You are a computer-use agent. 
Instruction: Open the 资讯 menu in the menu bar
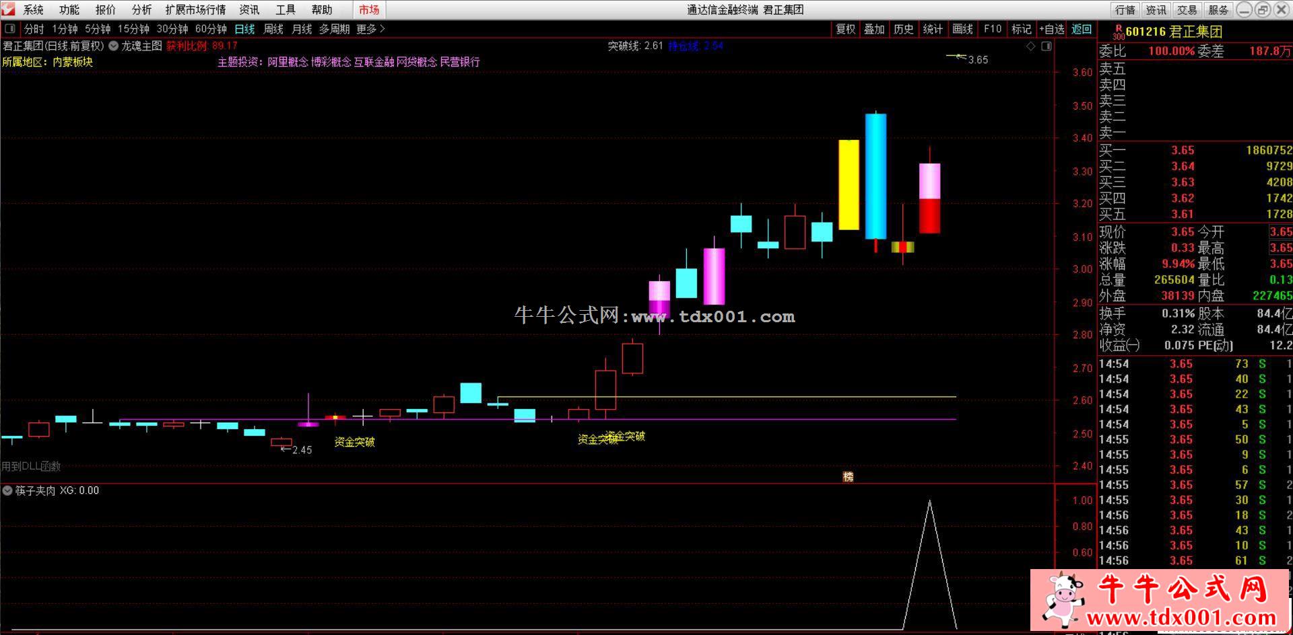(249, 9)
